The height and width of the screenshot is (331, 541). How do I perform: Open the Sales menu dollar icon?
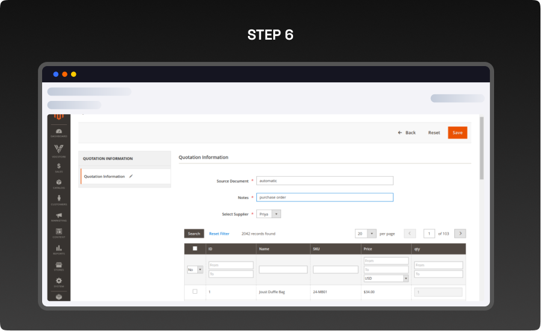tap(59, 167)
